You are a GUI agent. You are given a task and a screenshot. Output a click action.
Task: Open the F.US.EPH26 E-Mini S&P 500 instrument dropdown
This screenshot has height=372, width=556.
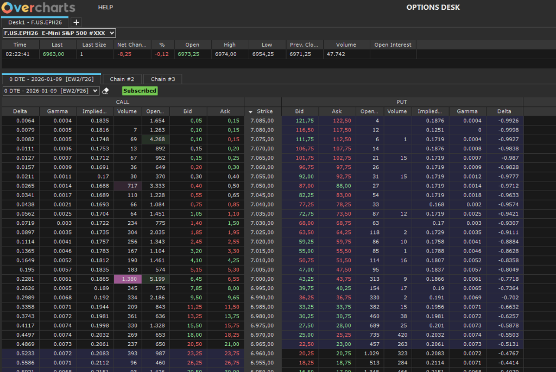coord(59,33)
